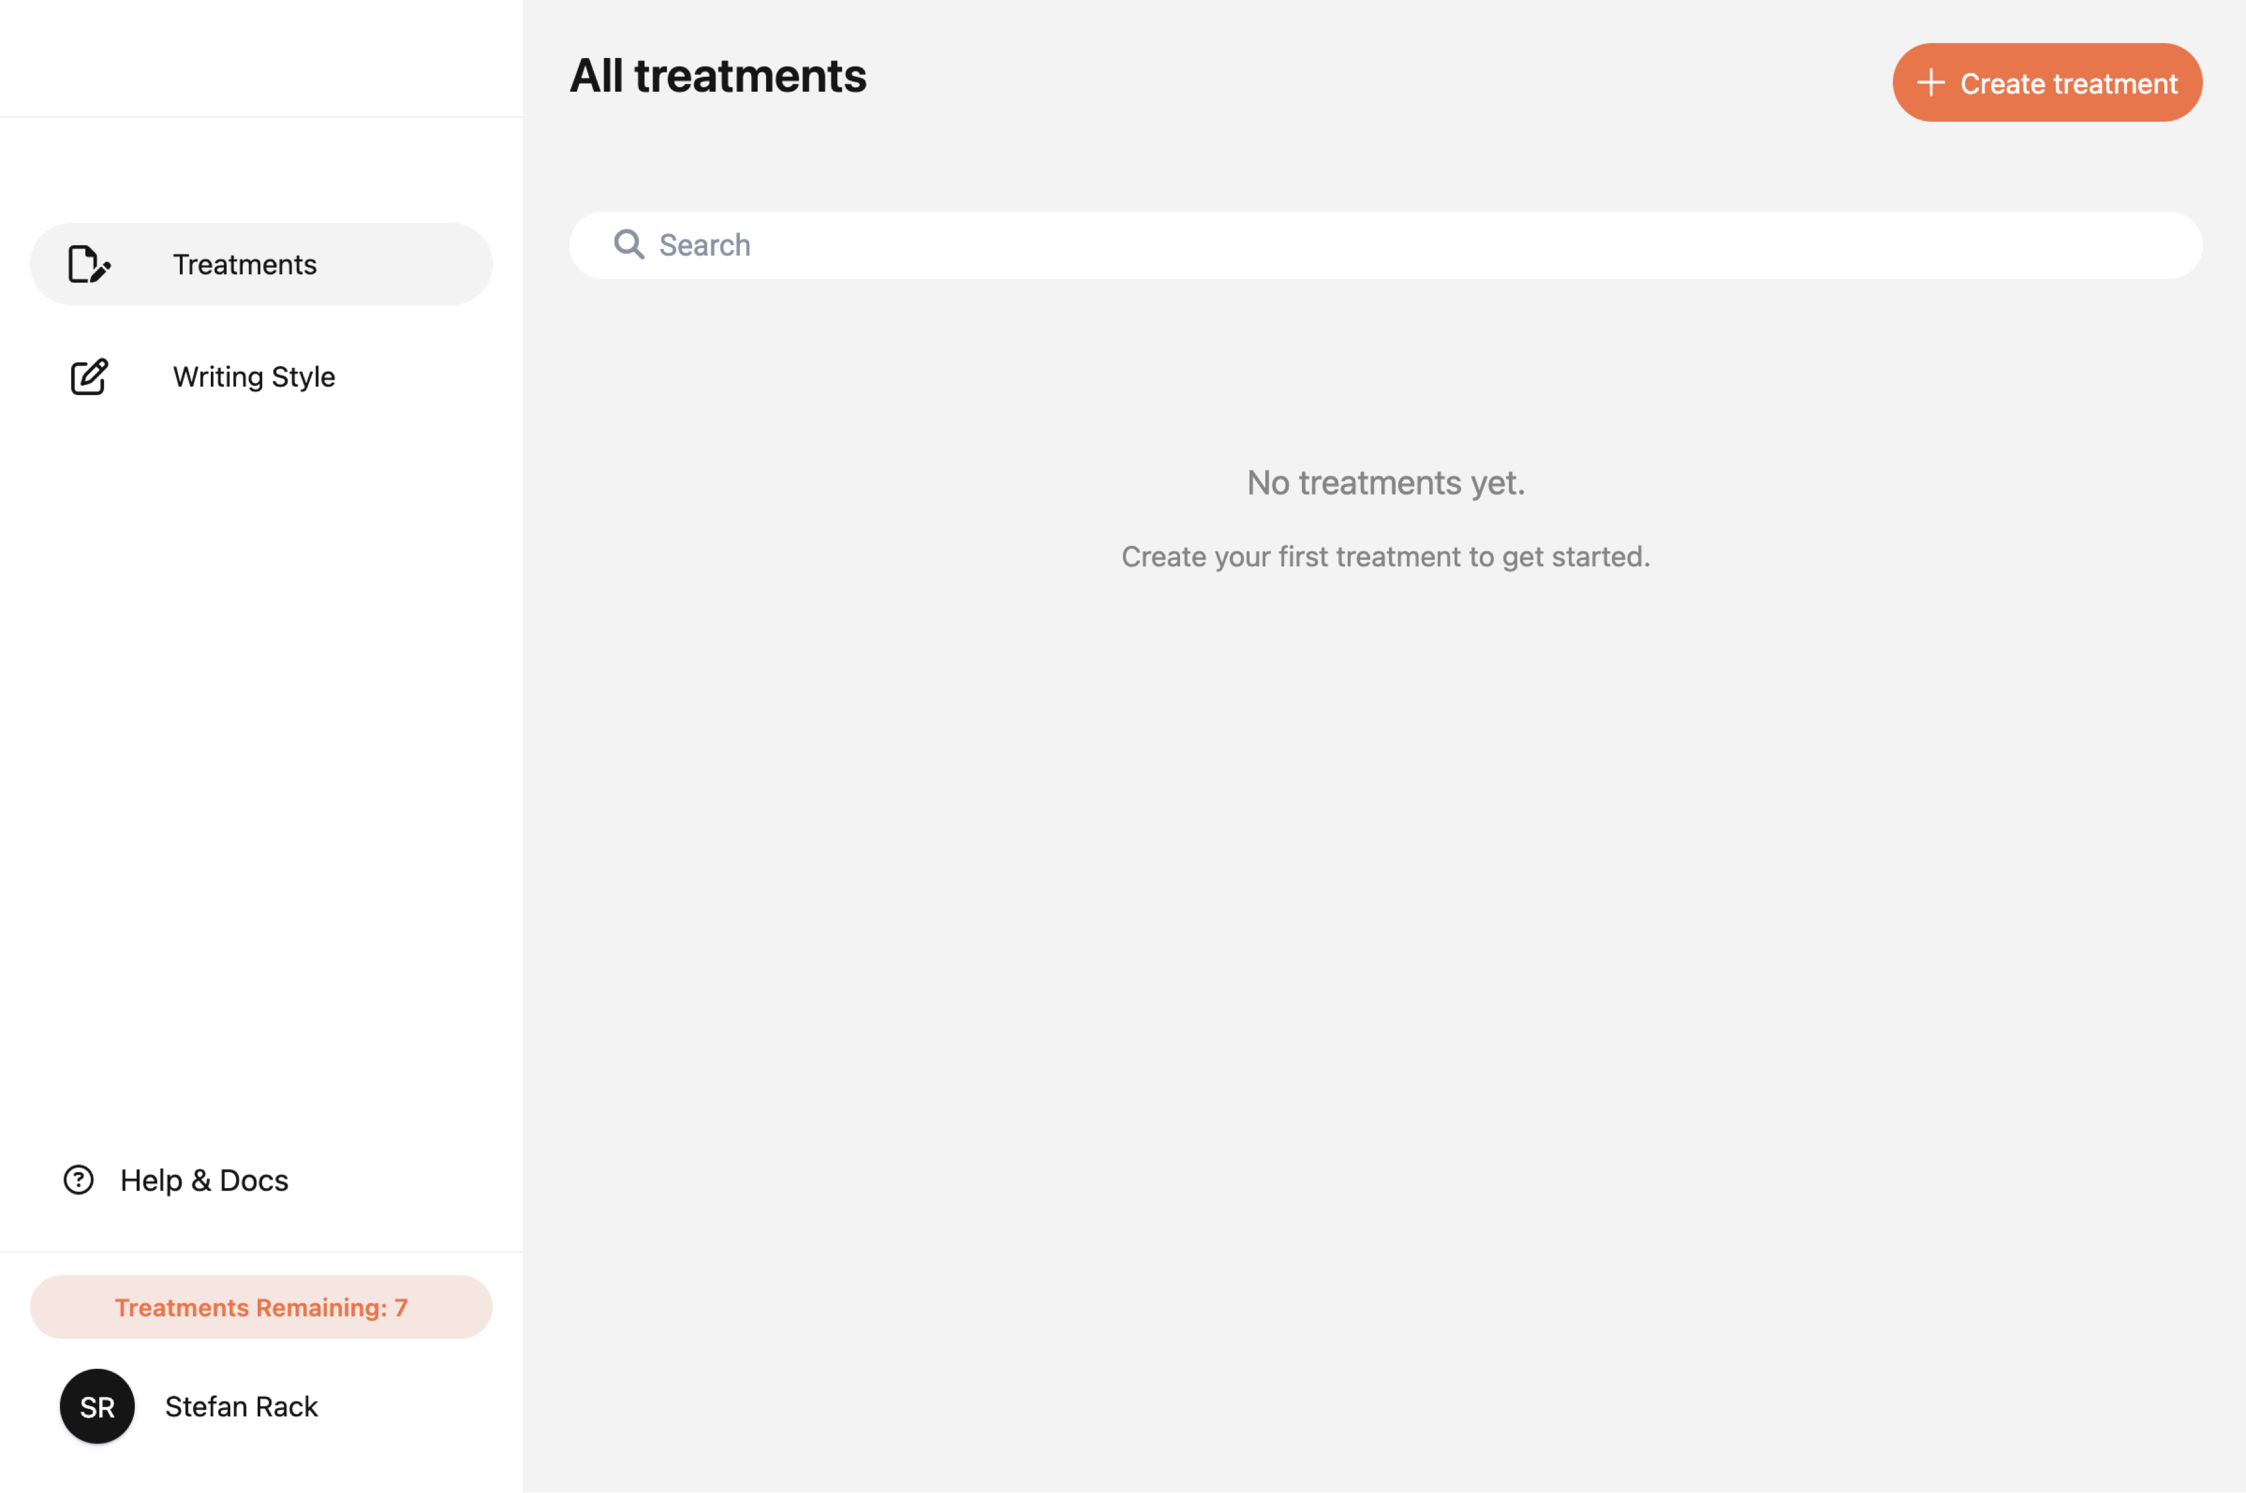Viewport: 2246px width, 1493px height.
Task: Click the magnifying glass search icon
Action: (629, 244)
